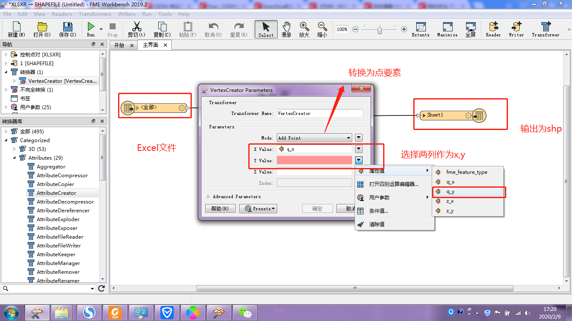Add a Reader with the toolbar icon

click(x=493, y=27)
